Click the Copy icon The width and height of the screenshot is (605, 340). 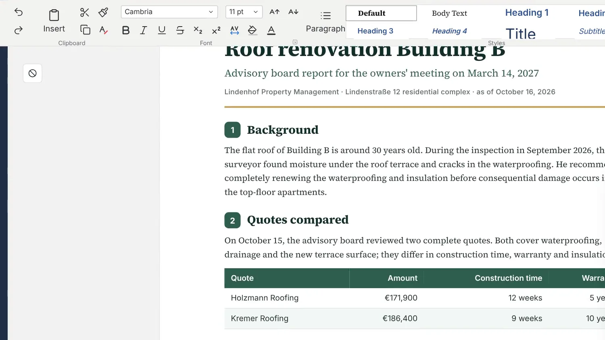coord(85,30)
